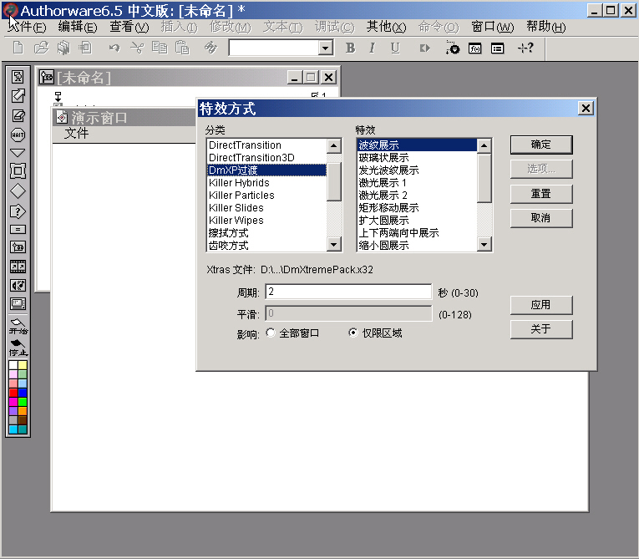Click the 周期 duration input field
Screen dimensions: 639x559
pyautogui.click(x=348, y=292)
